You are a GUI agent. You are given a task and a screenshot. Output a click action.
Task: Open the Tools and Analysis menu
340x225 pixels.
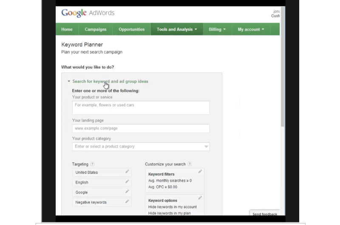coord(177,29)
